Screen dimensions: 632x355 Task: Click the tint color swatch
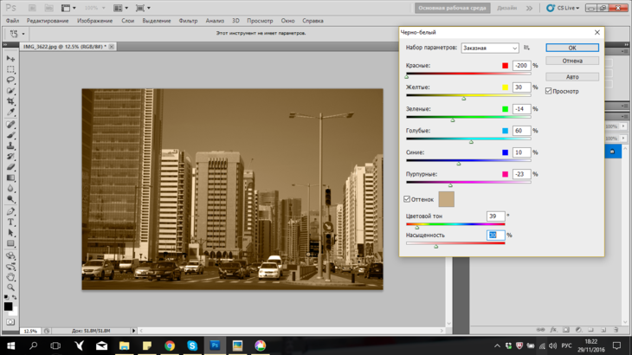point(446,199)
